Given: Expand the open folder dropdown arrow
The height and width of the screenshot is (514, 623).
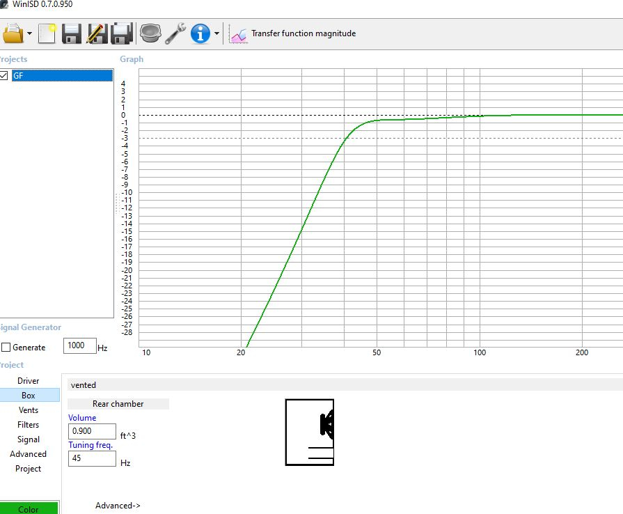Looking at the screenshot, I should (x=30, y=33).
